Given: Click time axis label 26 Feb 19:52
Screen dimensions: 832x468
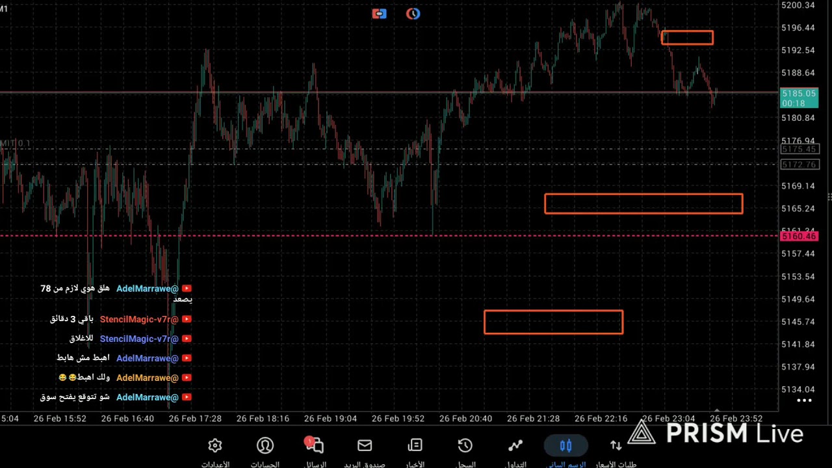Looking at the screenshot, I should [398, 419].
